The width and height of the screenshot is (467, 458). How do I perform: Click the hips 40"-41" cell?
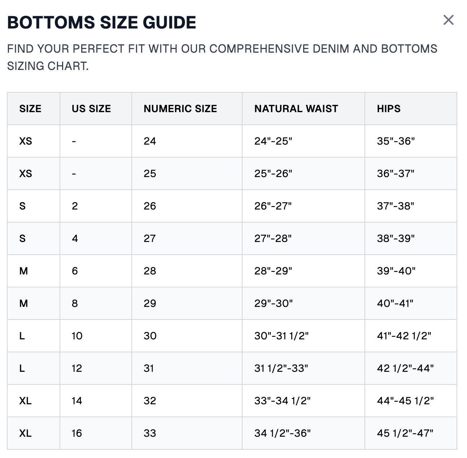pos(395,303)
